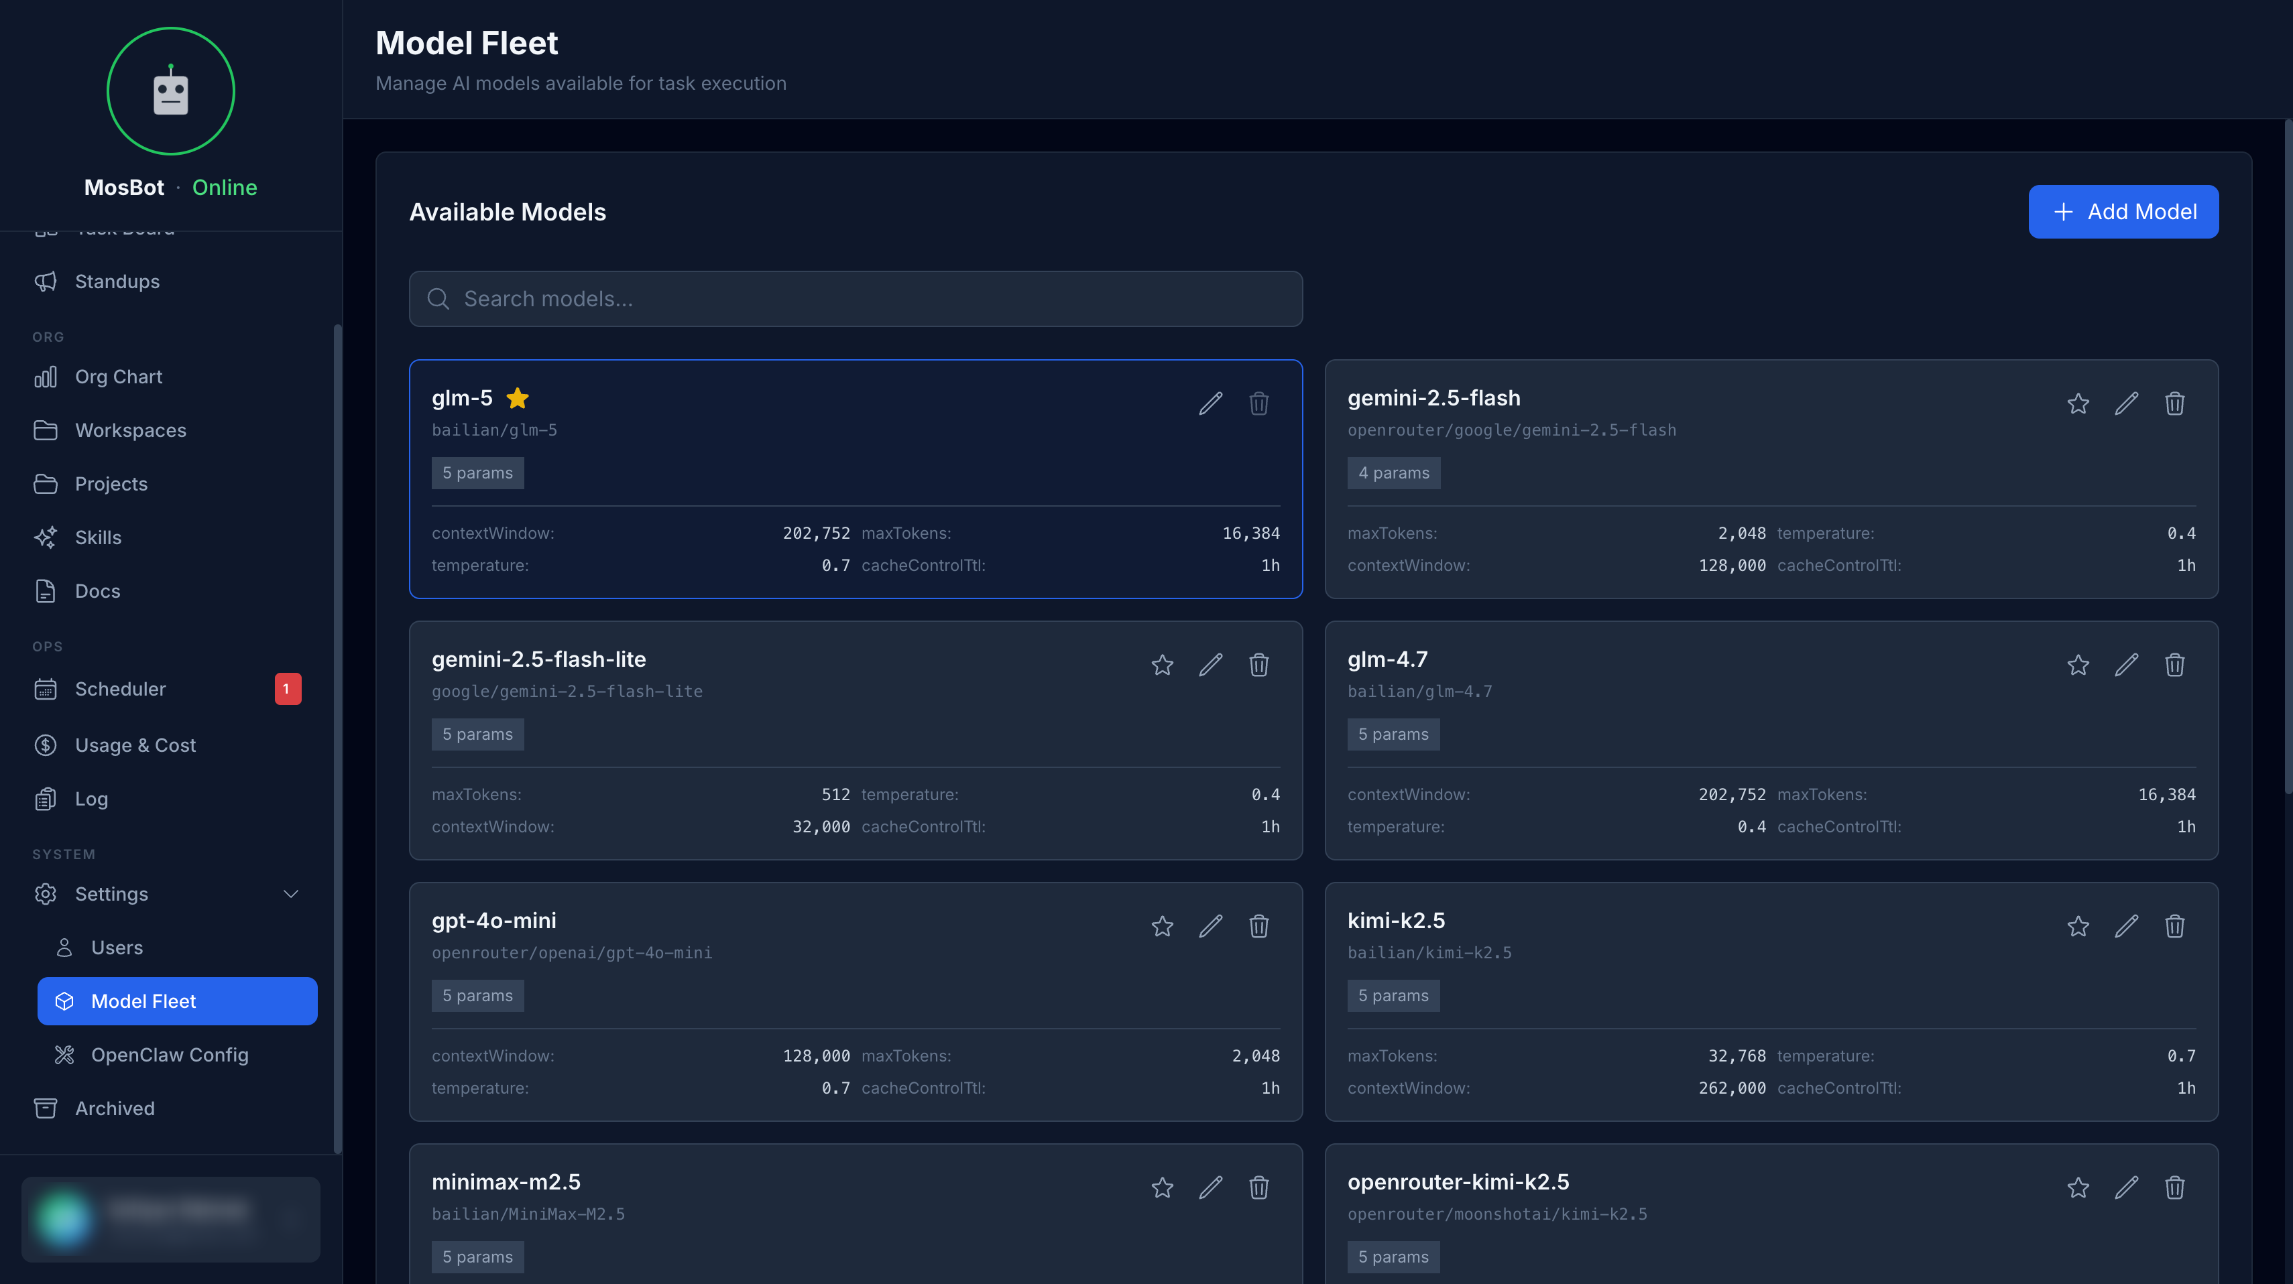Screen dimensions: 2293x1284
Task: Click the Add Model button
Action: (x=2123, y=212)
